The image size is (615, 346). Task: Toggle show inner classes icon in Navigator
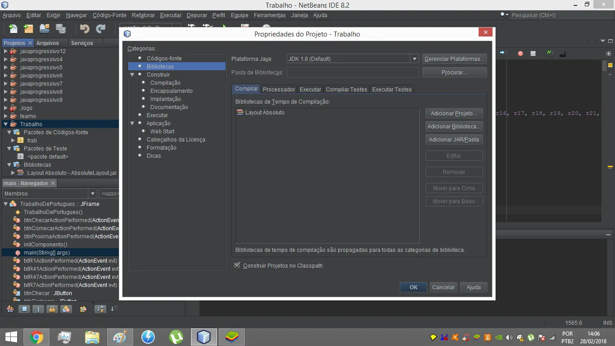pyautogui.click(x=66, y=309)
